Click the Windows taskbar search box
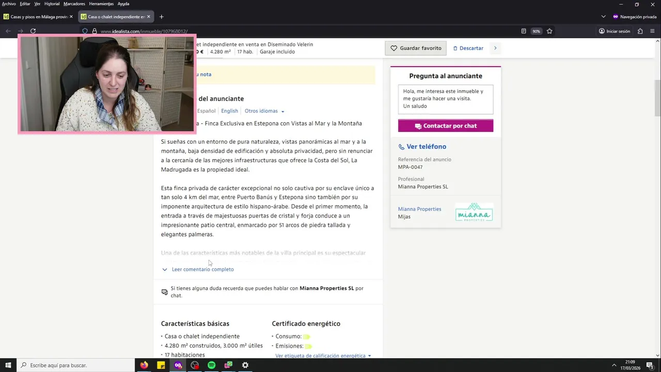Image resolution: width=661 pixels, height=372 pixels. (75, 365)
